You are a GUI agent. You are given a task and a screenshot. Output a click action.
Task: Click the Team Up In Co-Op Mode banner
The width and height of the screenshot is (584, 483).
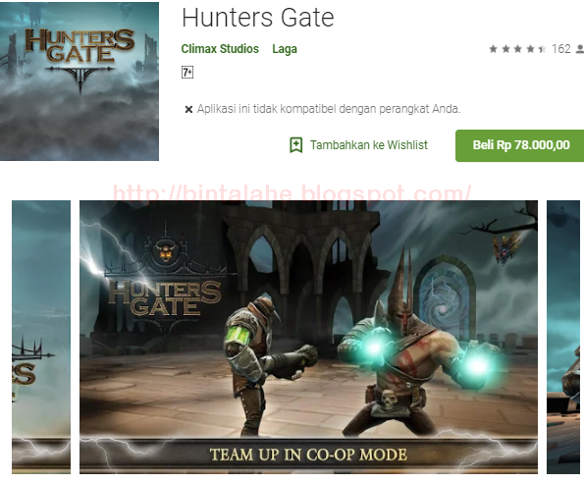[x=308, y=455]
